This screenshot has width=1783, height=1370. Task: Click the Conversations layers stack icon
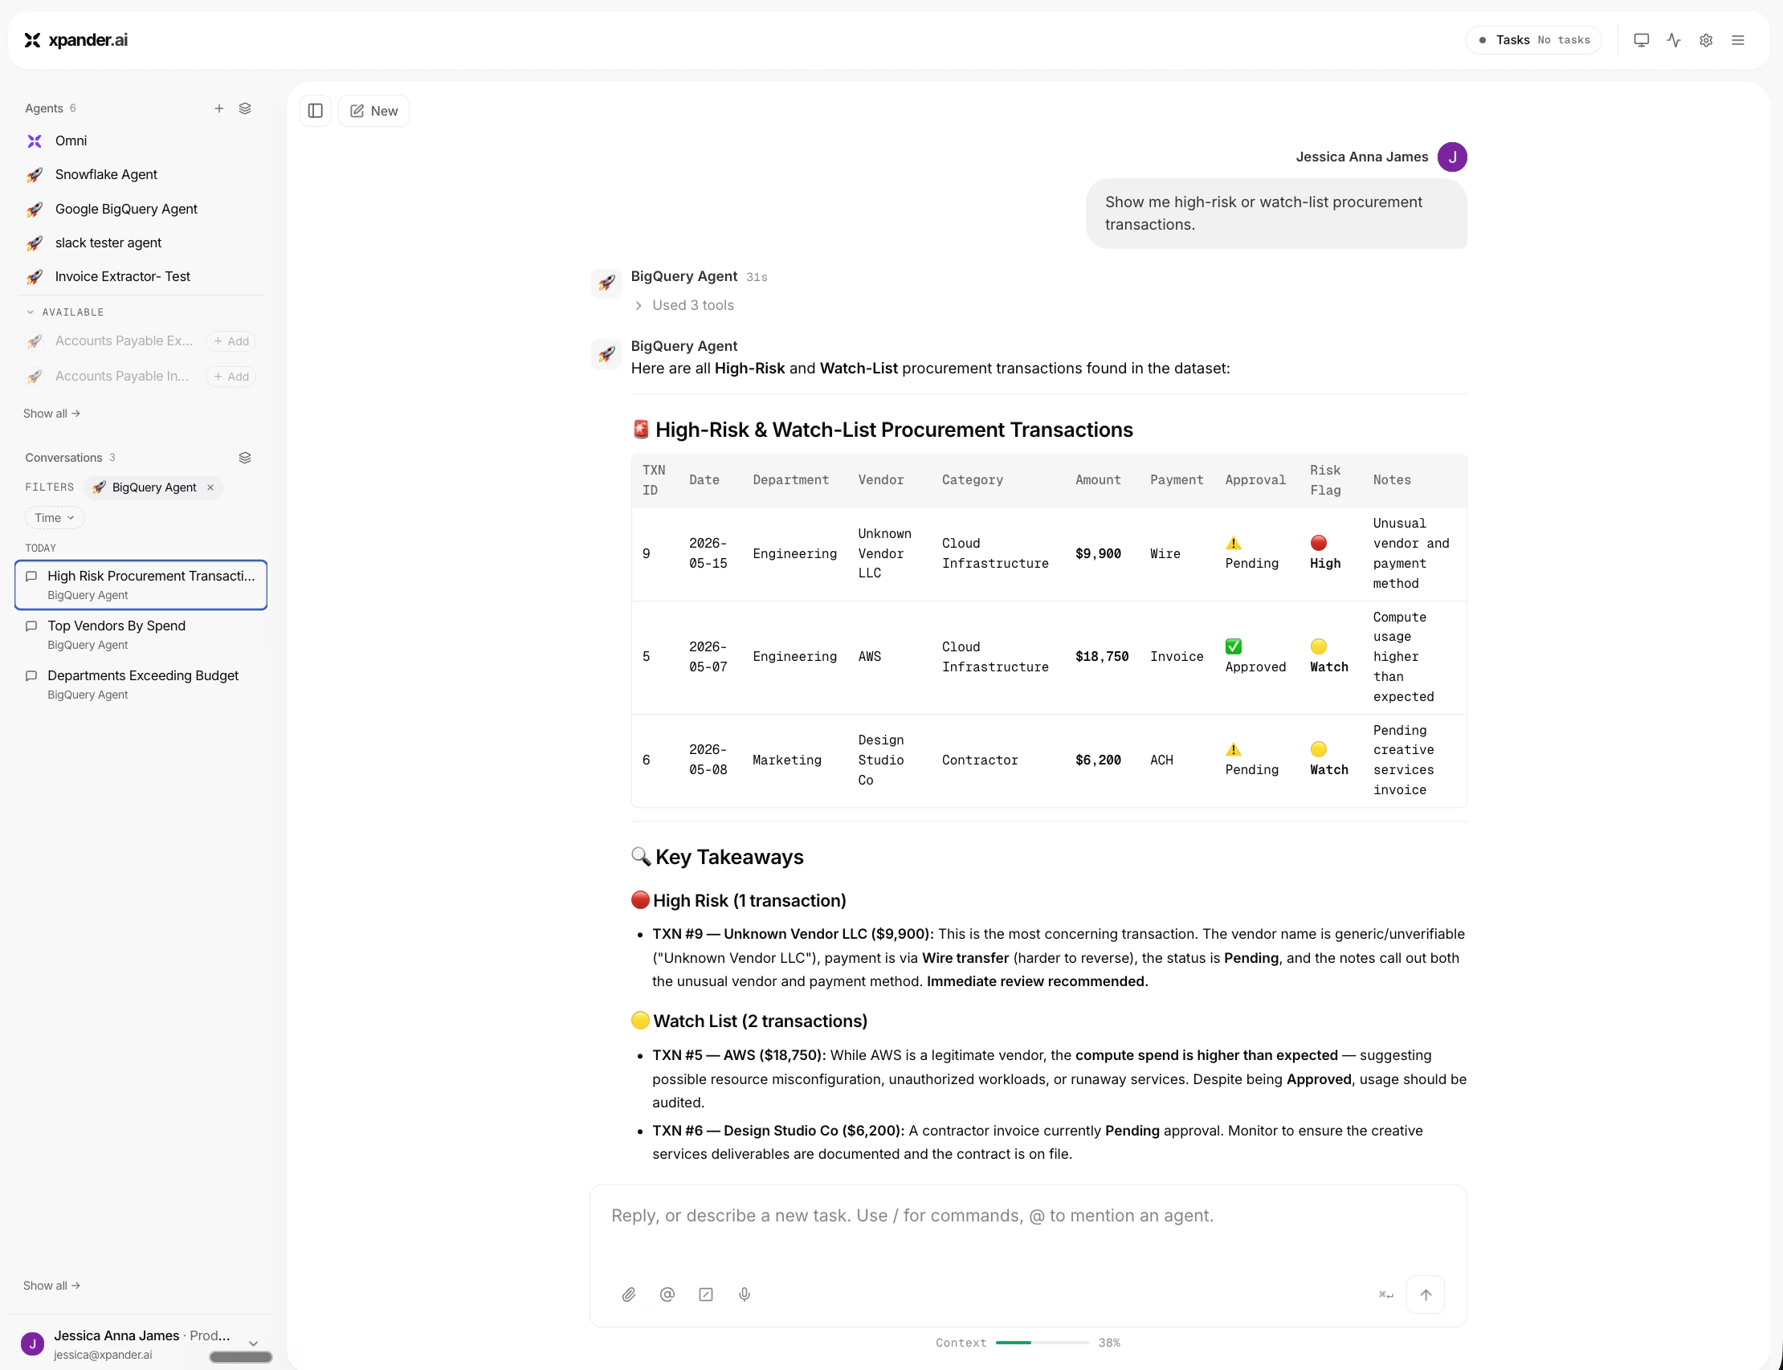click(245, 458)
